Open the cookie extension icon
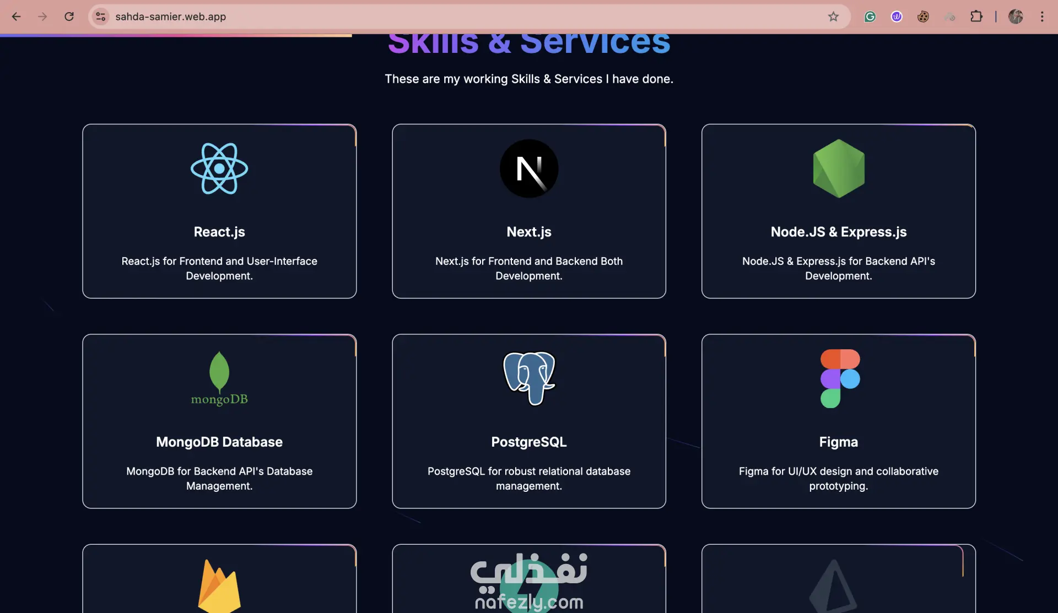The height and width of the screenshot is (613, 1058). tap(923, 17)
